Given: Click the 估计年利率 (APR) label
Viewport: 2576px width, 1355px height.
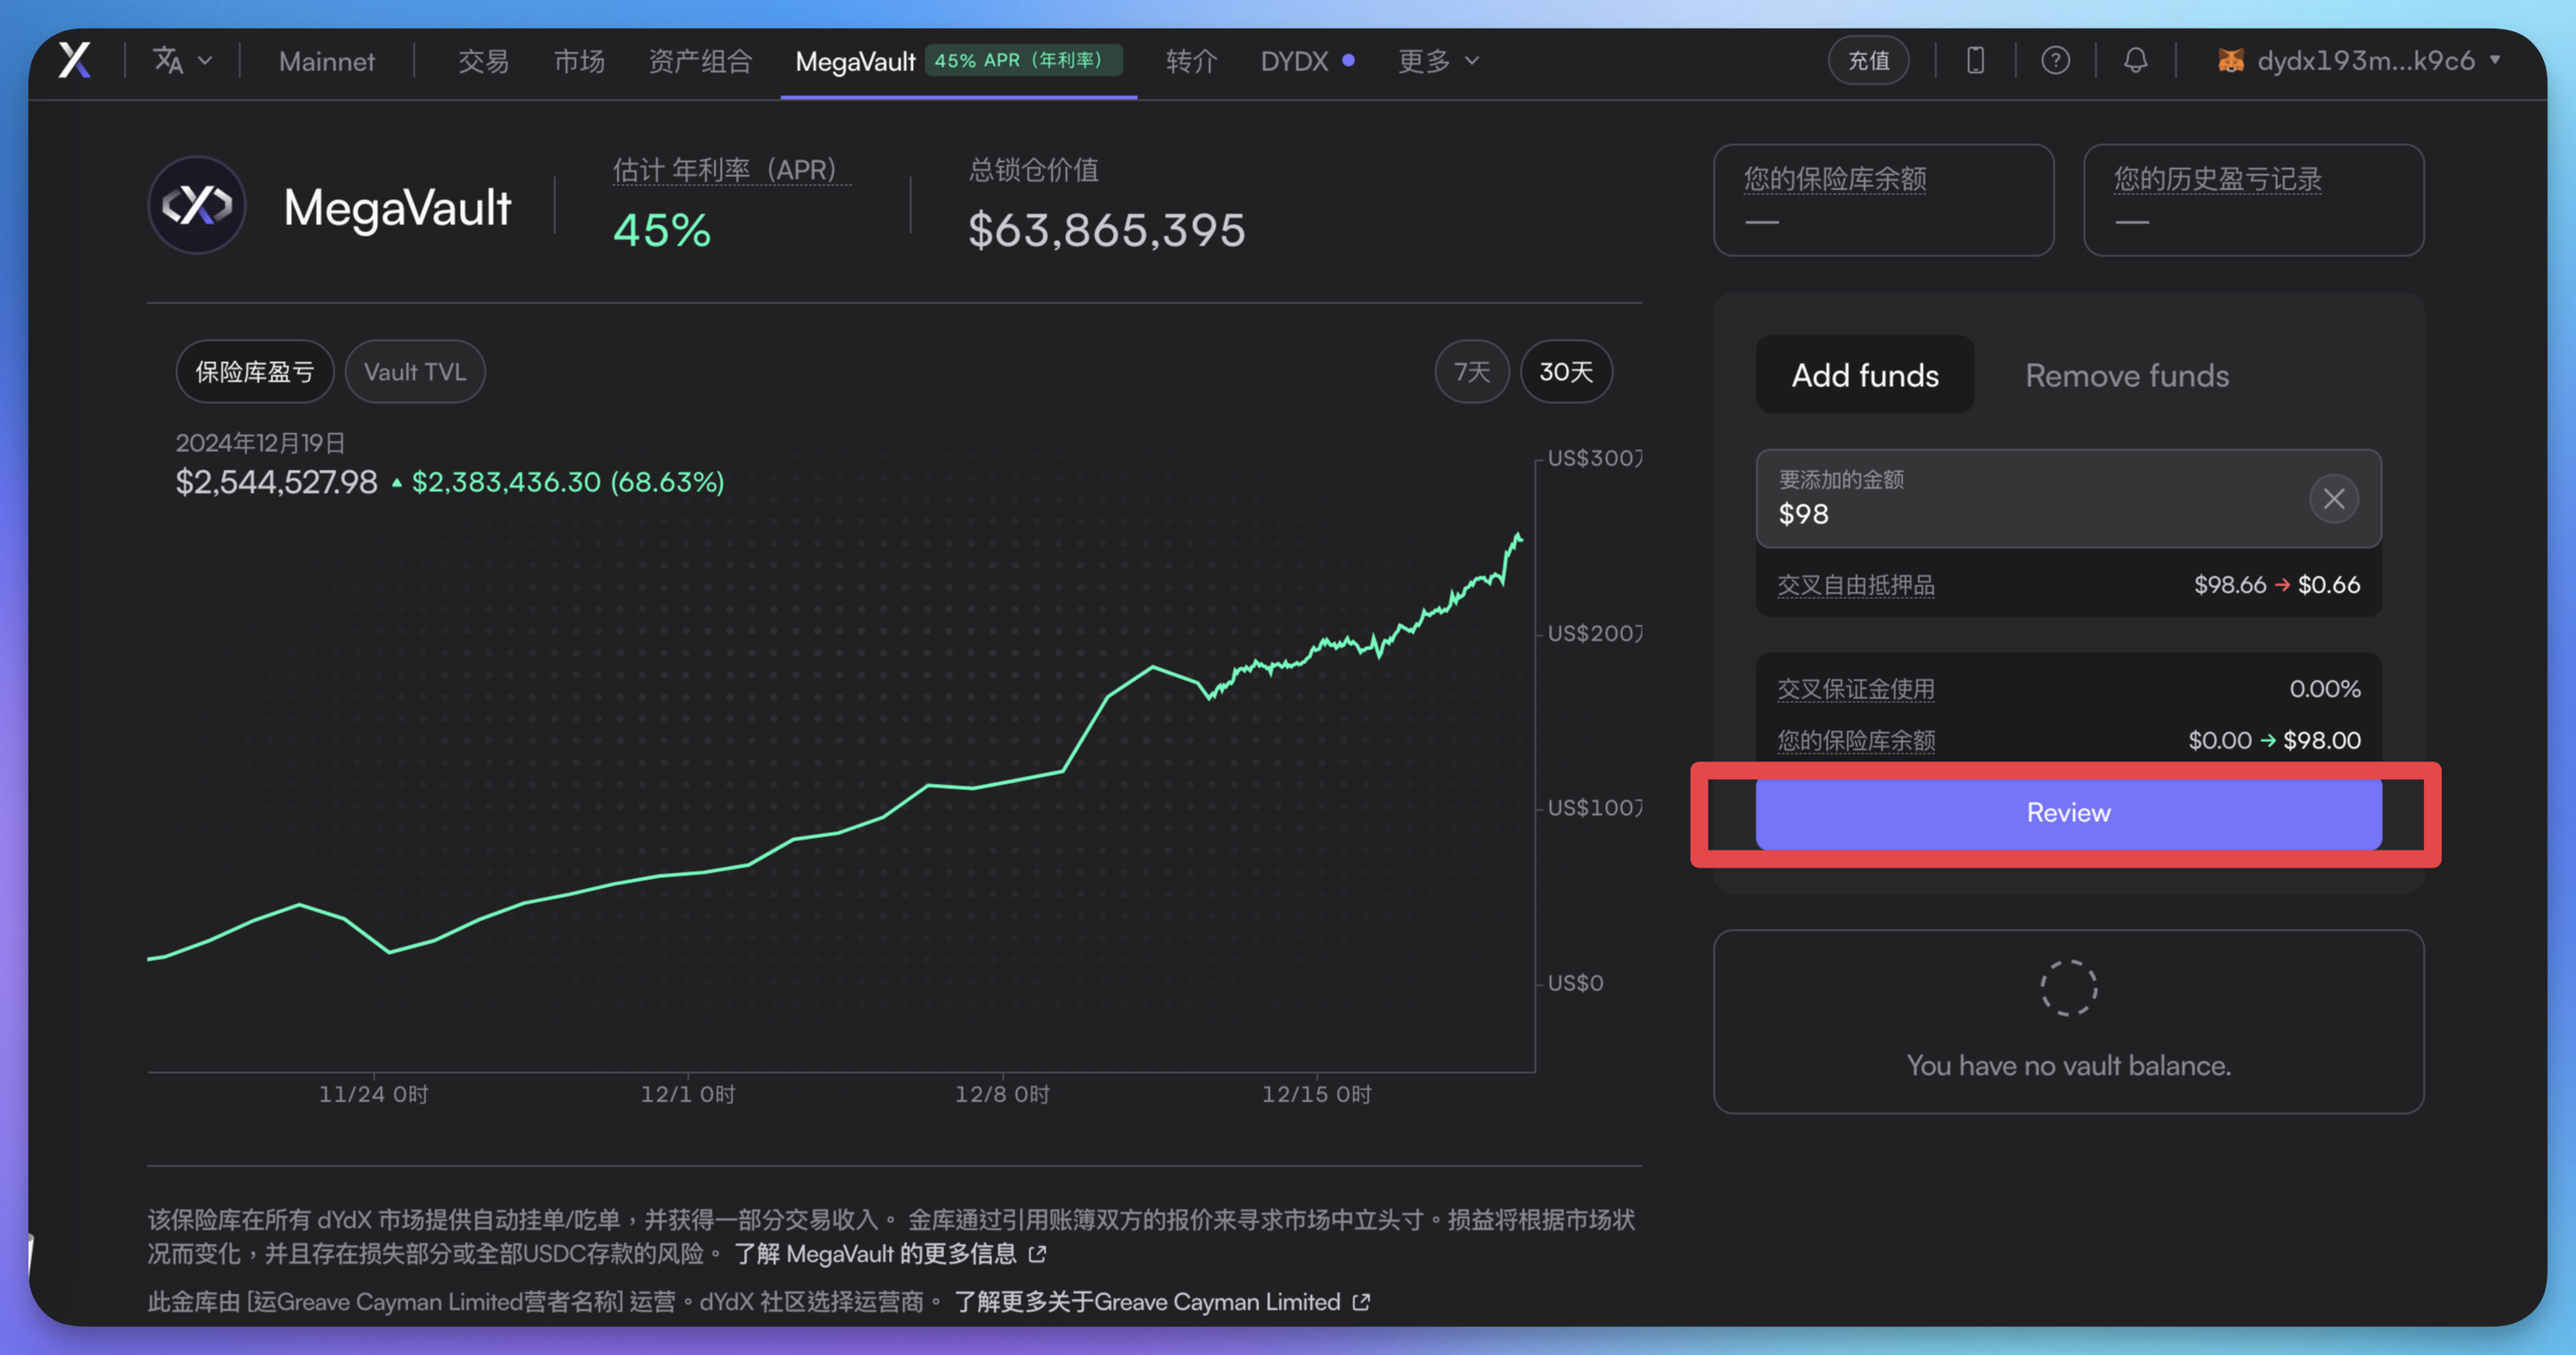Looking at the screenshot, I should [x=732, y=170].
